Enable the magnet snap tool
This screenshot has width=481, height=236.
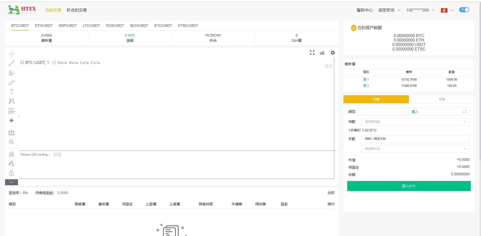pyautogui.click(x=12, y=154)
